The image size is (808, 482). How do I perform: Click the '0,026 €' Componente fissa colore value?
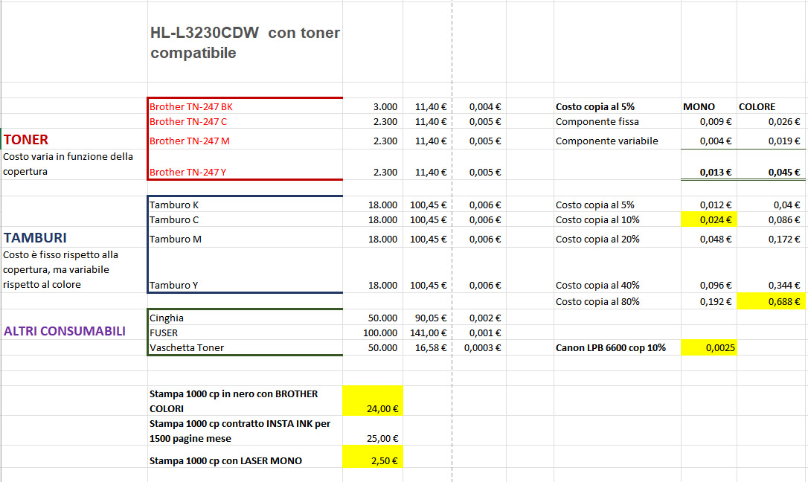(771, 121)
